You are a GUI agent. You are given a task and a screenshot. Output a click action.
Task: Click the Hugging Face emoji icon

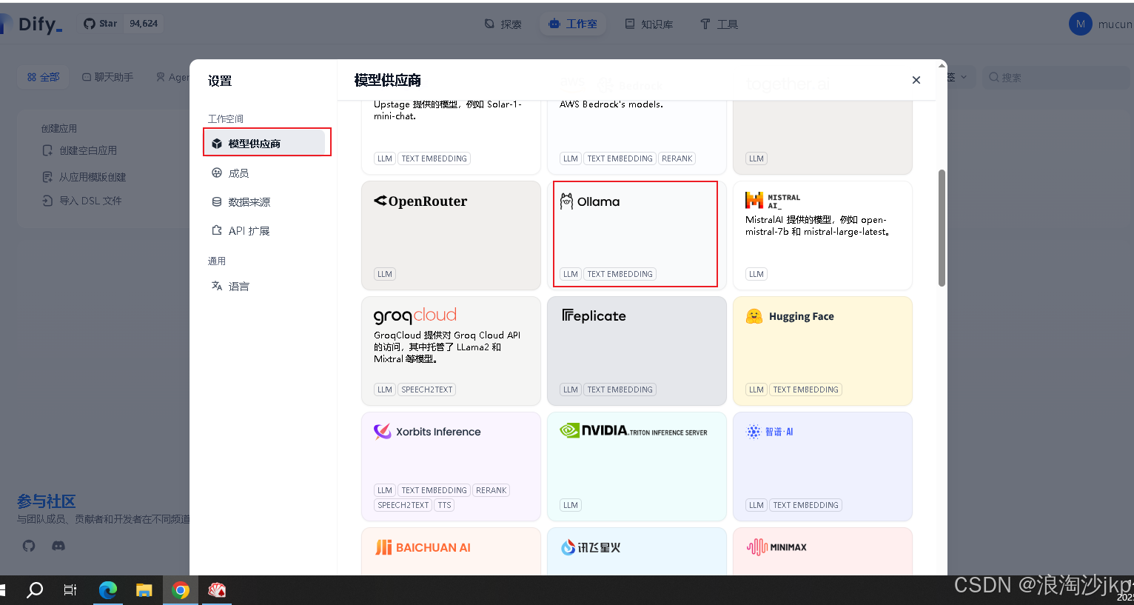754,316
